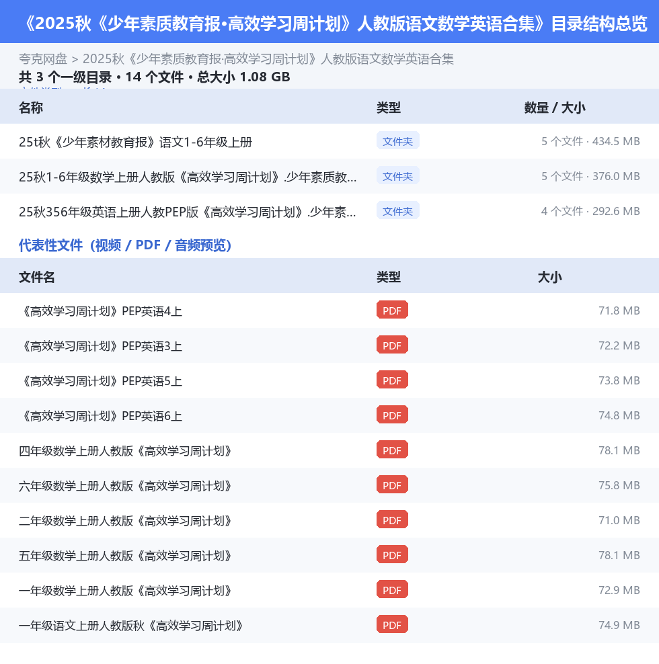Open file 《高效学习周计划》PEP英语6上
659x664 pixels.
[x=100, y=416]
